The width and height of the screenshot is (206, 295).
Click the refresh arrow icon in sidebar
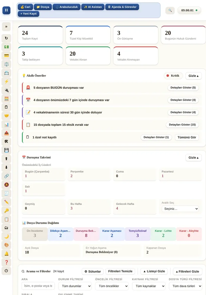[x=6, y=38]
